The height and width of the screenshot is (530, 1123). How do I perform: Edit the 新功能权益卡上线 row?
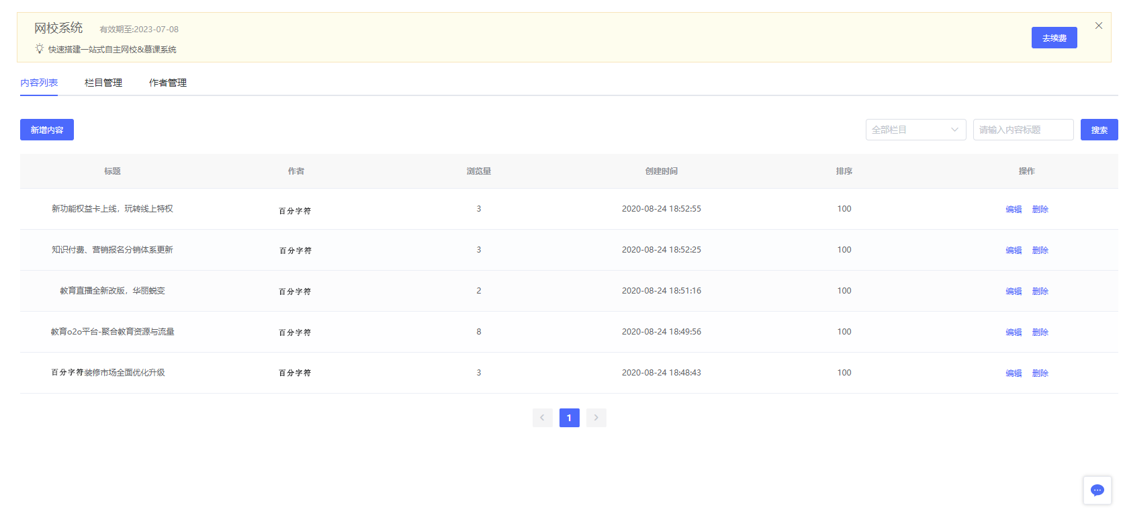click(x=1013, y=210)
